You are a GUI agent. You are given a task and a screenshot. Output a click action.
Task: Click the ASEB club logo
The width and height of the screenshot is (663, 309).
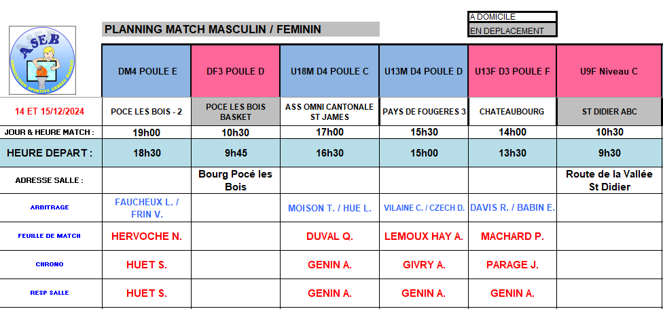(43, 62)
